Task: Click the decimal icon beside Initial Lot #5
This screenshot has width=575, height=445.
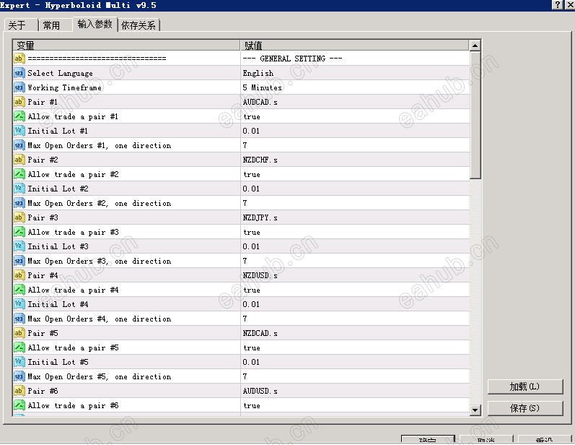Action: click(x=19, y=362)
